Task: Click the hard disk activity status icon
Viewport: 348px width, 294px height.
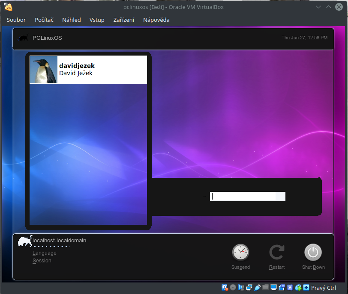Action: pyautogui.click(x=224, y=287)
